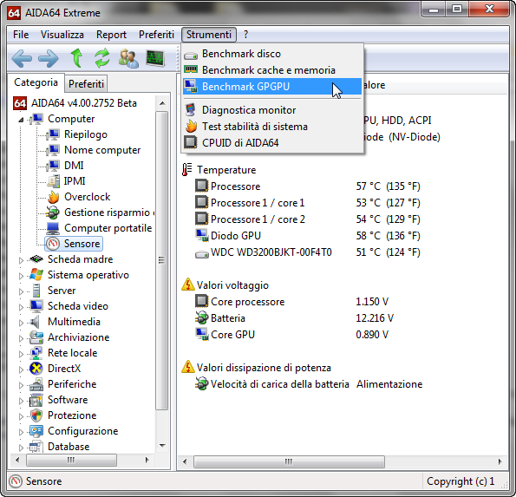This screenshot has width=516, height=497.
Task: Switch to the Preferiti tab in the side panel
Action: tap(86, 84)
